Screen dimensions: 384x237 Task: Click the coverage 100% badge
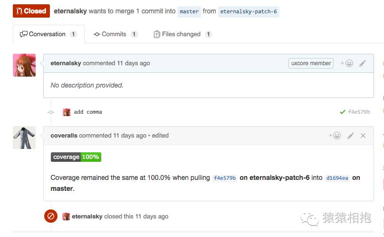76,157
